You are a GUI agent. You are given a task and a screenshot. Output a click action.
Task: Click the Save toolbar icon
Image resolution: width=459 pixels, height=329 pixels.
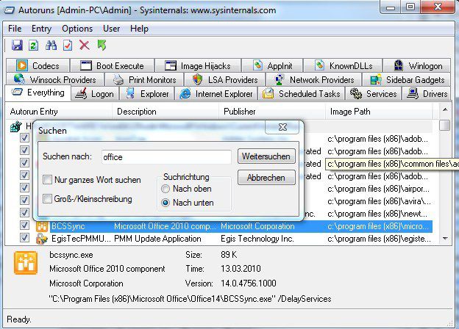coord(17,46)
